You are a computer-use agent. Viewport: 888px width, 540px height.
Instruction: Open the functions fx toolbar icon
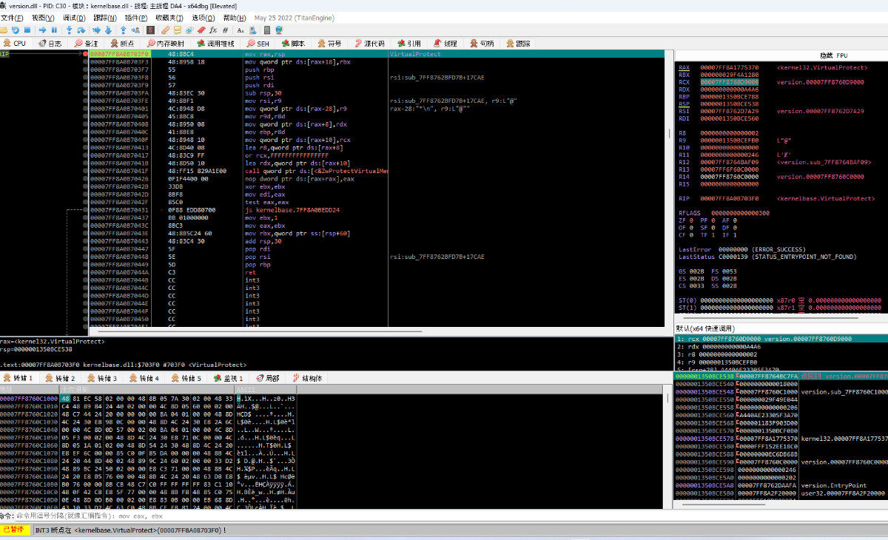pos(214,30)
